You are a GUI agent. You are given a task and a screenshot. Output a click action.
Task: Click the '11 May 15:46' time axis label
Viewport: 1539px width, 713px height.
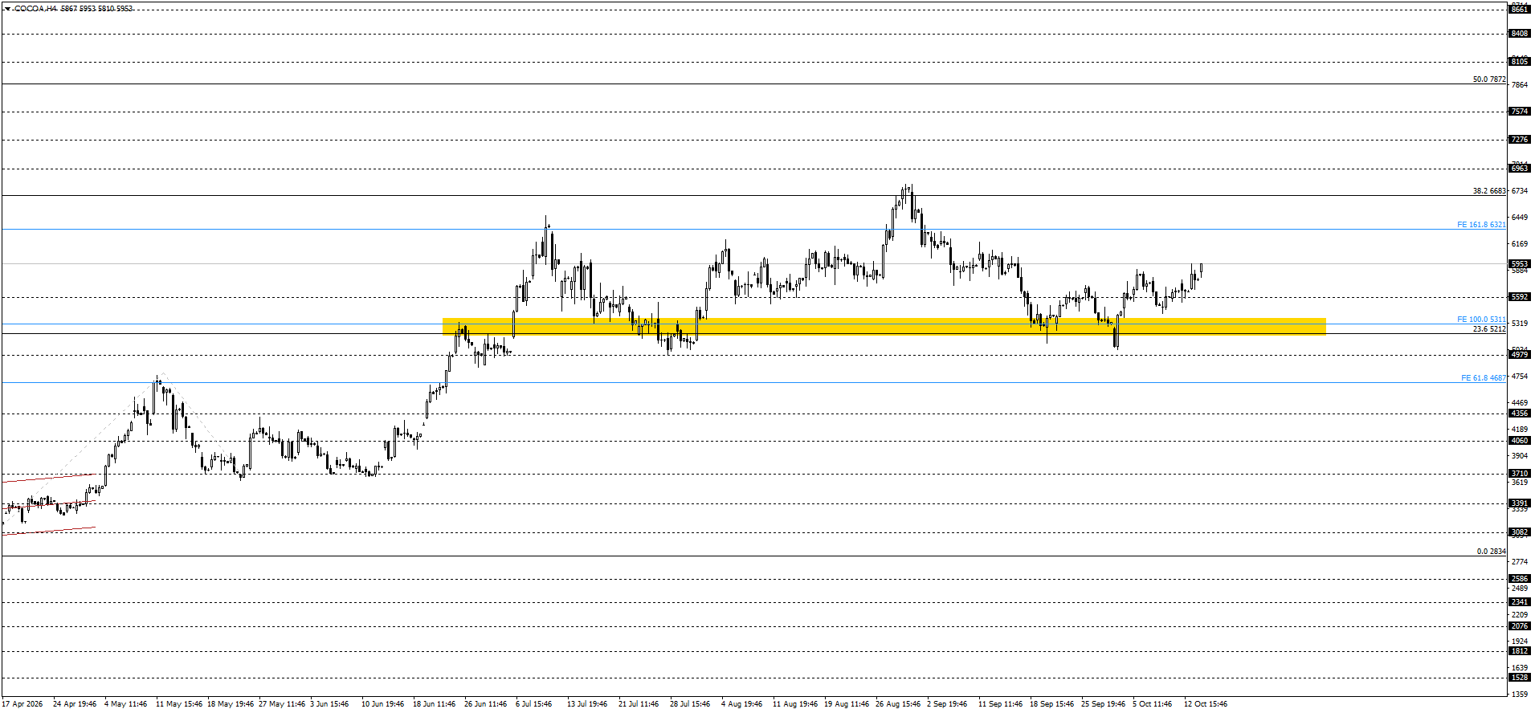(179, 704)
